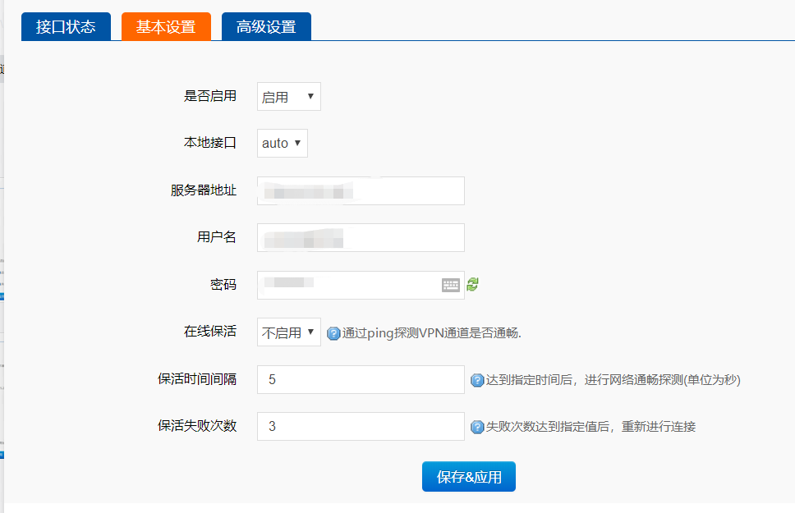The image size is (795, 513).
Task: Click the 保活时间间隔 field showing 5
Action: click(361, 380)
